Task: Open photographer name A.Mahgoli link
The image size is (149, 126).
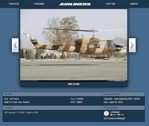Action: click(x=115, y=112)
